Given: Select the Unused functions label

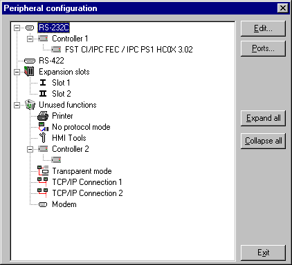Looking at the screenshot, I should coord(68,105).
